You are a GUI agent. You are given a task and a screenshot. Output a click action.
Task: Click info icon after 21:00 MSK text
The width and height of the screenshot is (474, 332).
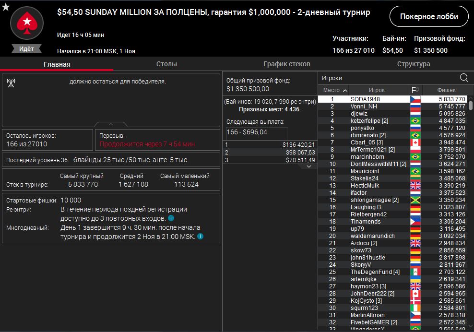(x=200, y=237)
